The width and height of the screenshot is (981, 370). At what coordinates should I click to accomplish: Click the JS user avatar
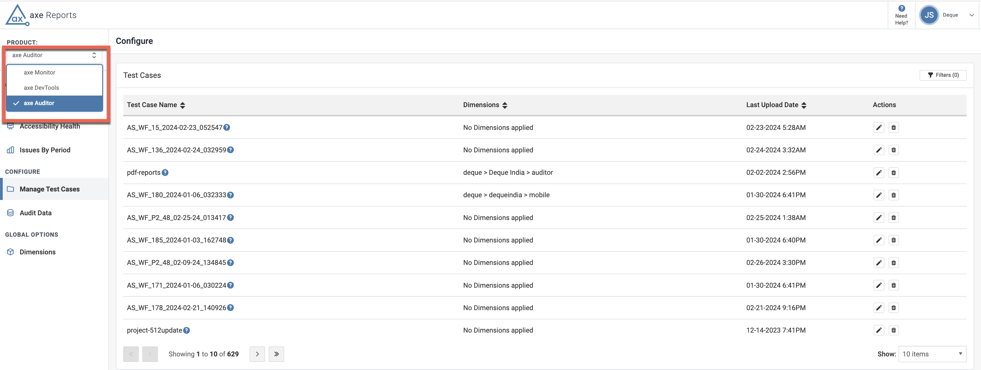(x=929, y=15)
